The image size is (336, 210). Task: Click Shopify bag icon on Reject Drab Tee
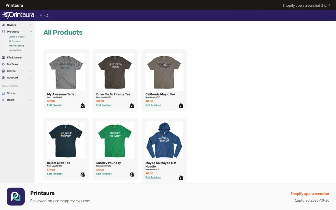click(83, 174)
